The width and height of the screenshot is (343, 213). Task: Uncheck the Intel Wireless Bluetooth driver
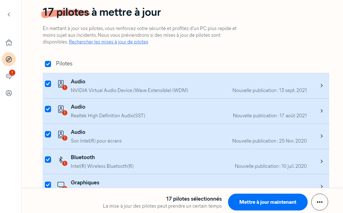48,159
